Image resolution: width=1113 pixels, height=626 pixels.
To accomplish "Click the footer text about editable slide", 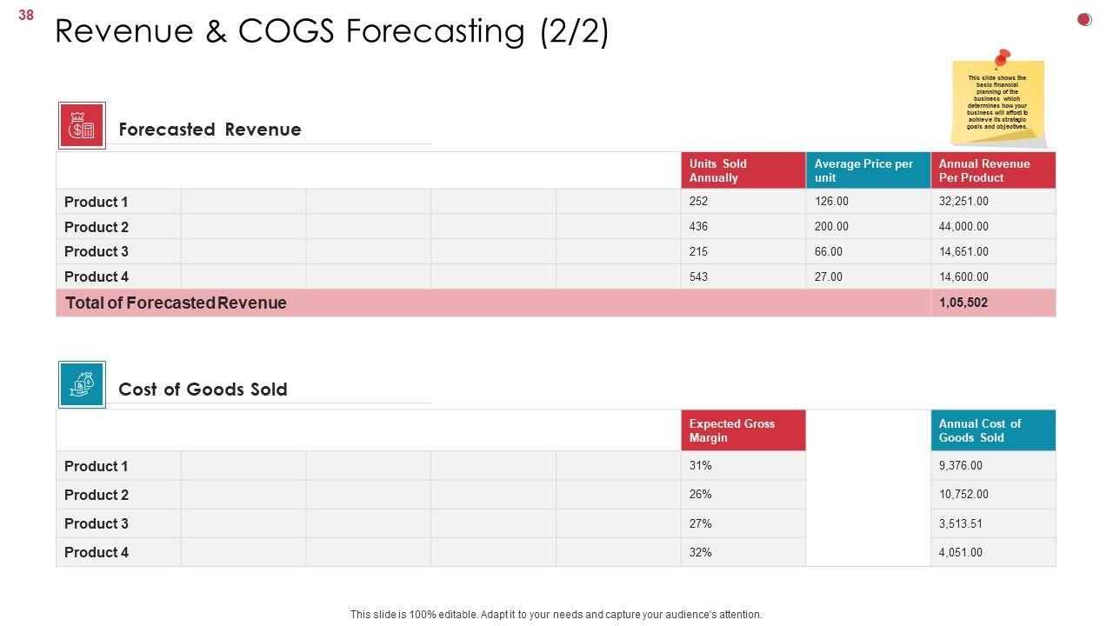I will point(556,615).
